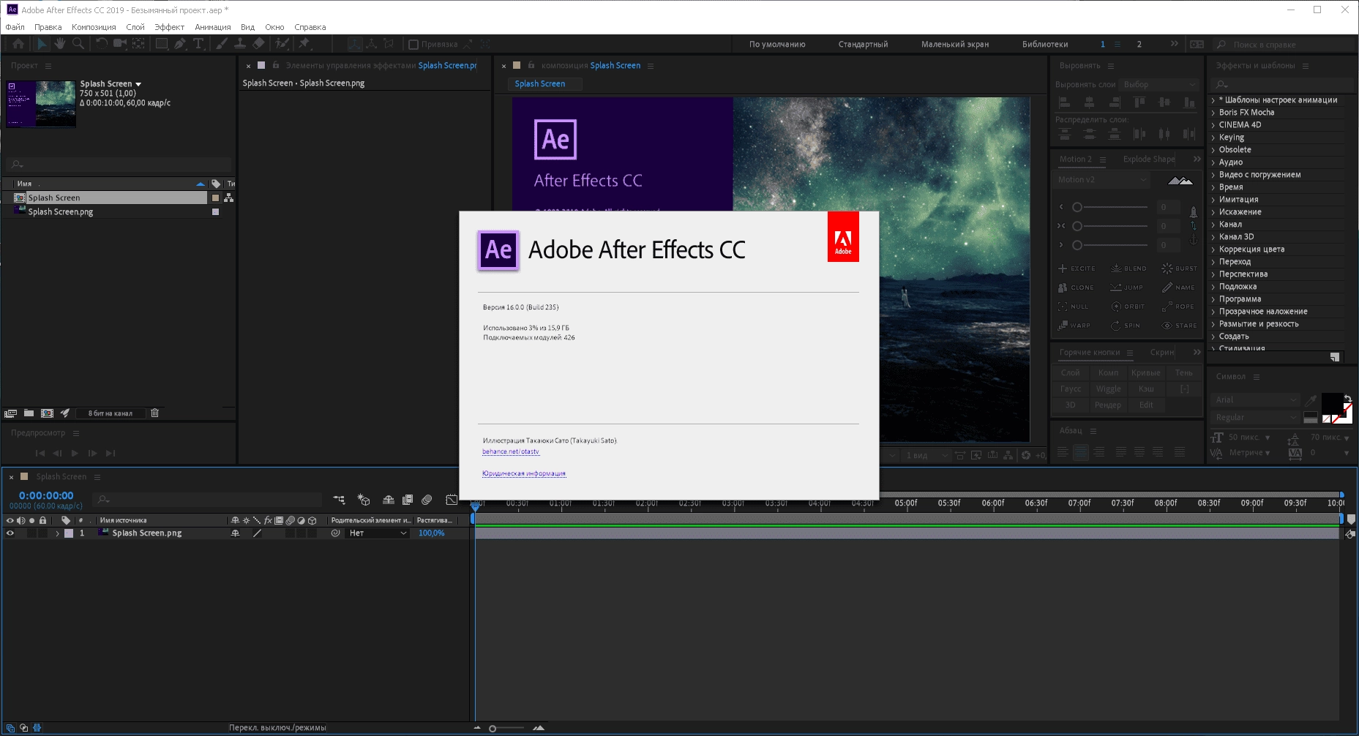The image size is (1359, 736).
Task: Select the Hand tool
Action: [60, 44]
